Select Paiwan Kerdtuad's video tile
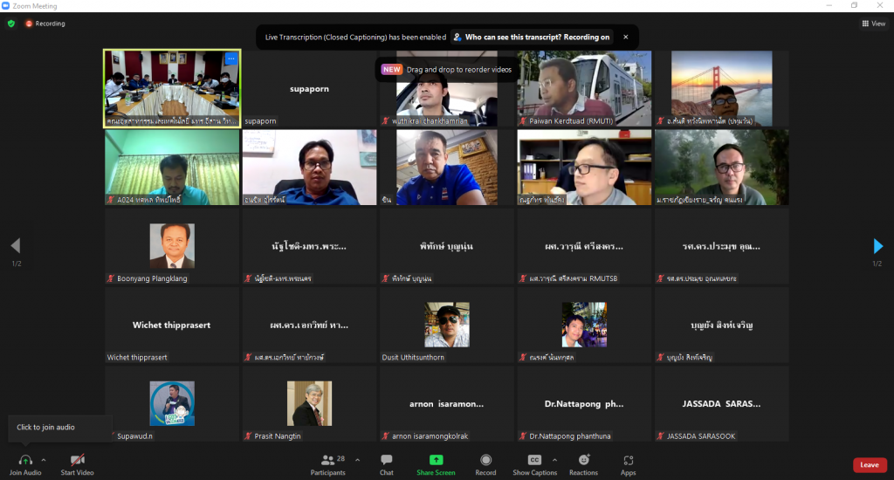Viewport: 894px width, 480px height. click(x=584, y=88)
